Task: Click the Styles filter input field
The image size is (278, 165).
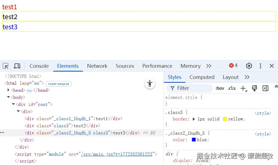Action: 191,88
